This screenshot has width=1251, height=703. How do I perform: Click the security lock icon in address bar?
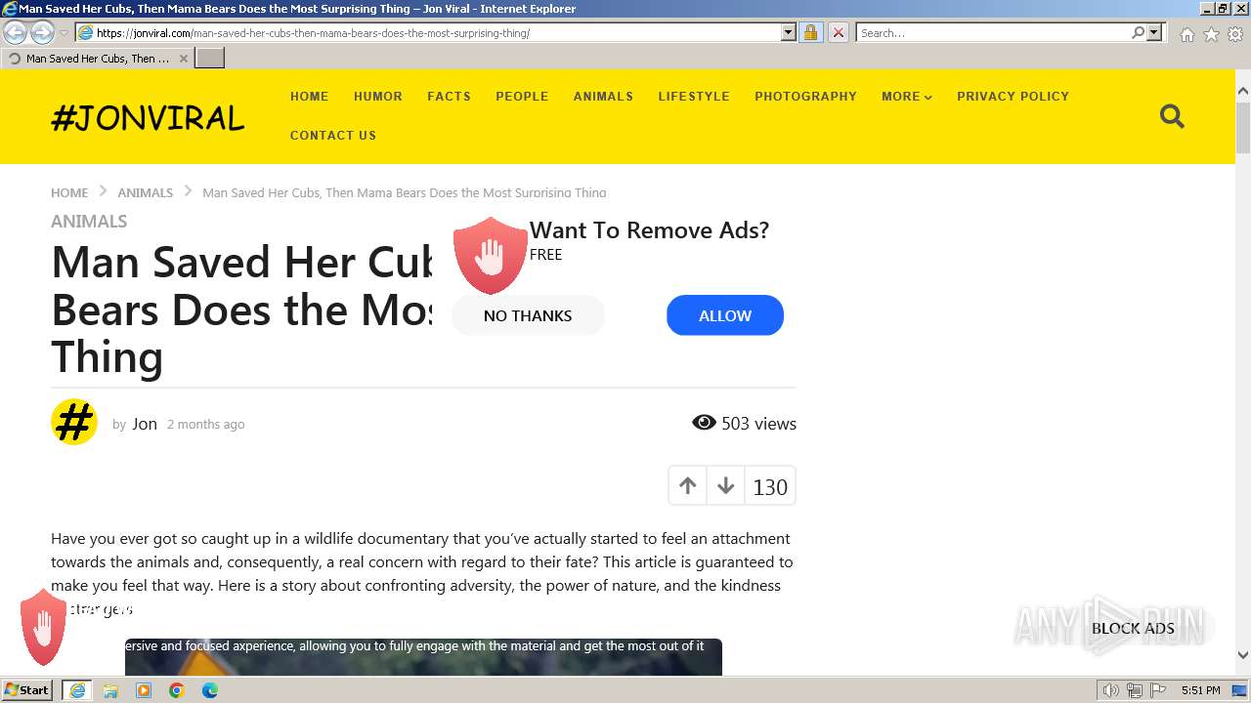810,33
